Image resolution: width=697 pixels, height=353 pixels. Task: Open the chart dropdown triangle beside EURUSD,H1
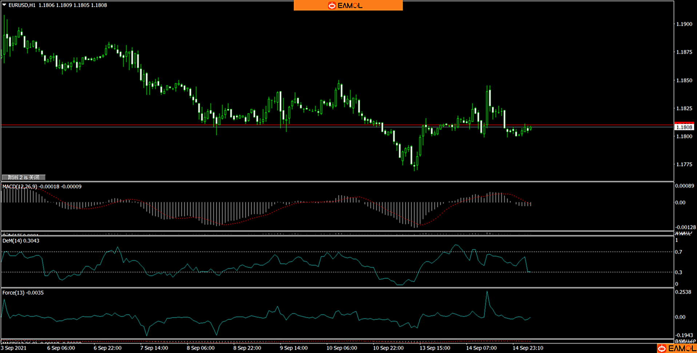coord(4,5)
